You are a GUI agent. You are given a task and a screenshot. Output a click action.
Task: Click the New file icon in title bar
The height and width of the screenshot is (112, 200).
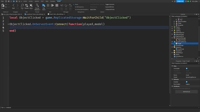point(6,1)
